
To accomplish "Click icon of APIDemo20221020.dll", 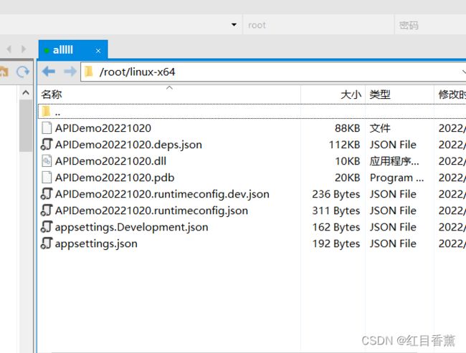I will [x=47, y=160].
